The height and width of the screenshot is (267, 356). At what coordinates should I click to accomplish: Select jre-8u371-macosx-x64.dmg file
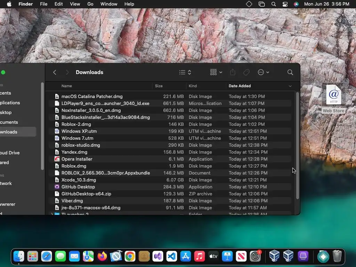(x=170, y=208)
